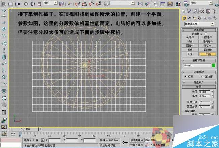Click the 球体 sphere button
Screen dimensions: 219x148
(x=190, y=42)
